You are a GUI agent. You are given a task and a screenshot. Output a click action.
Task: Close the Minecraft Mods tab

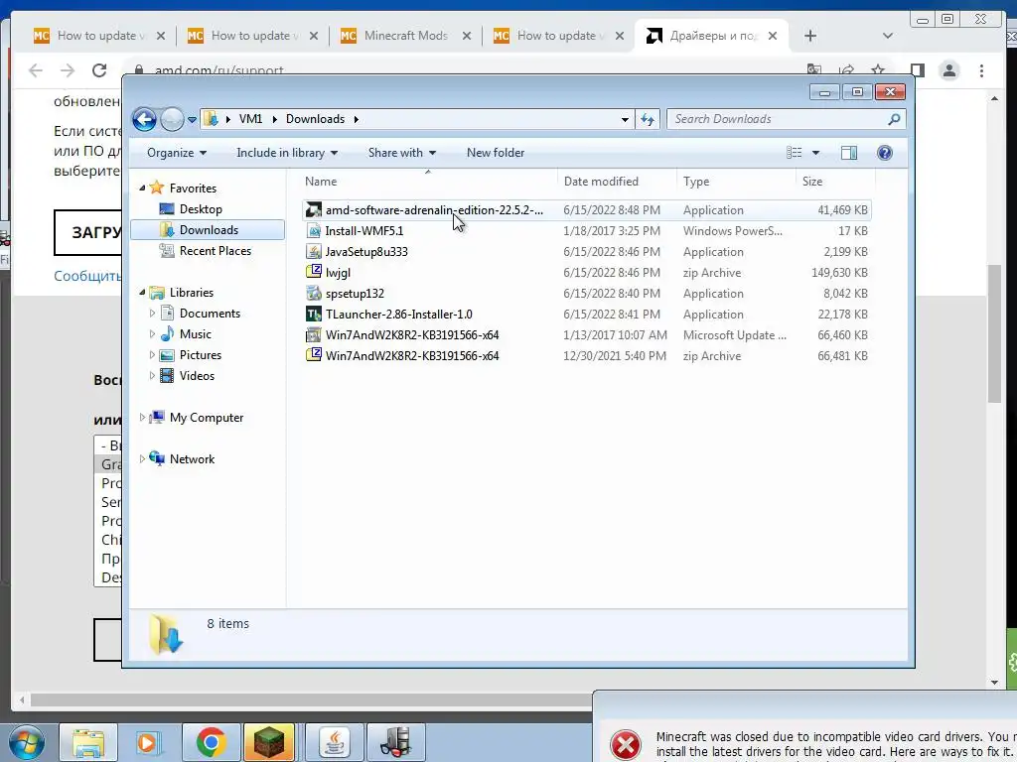tap(467, 37)
